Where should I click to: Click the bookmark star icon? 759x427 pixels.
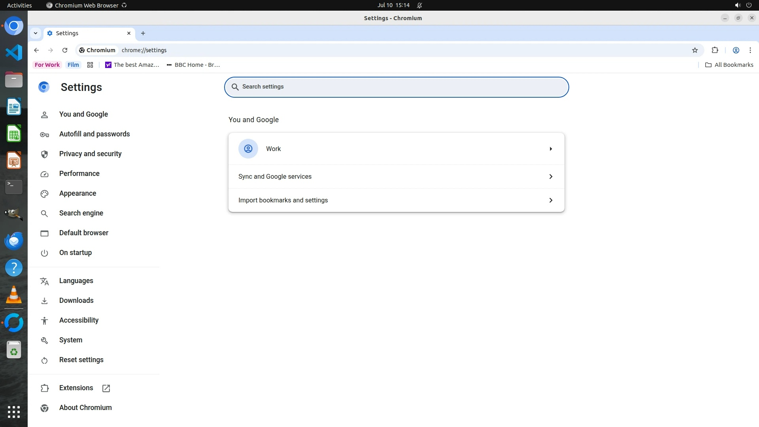[695, 50]
